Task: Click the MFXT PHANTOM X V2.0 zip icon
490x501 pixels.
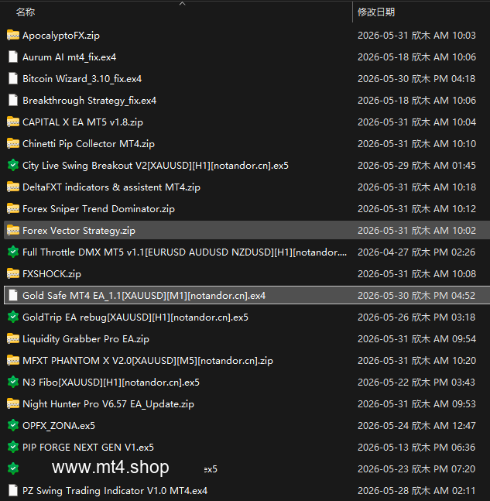Action: (13, 360)
